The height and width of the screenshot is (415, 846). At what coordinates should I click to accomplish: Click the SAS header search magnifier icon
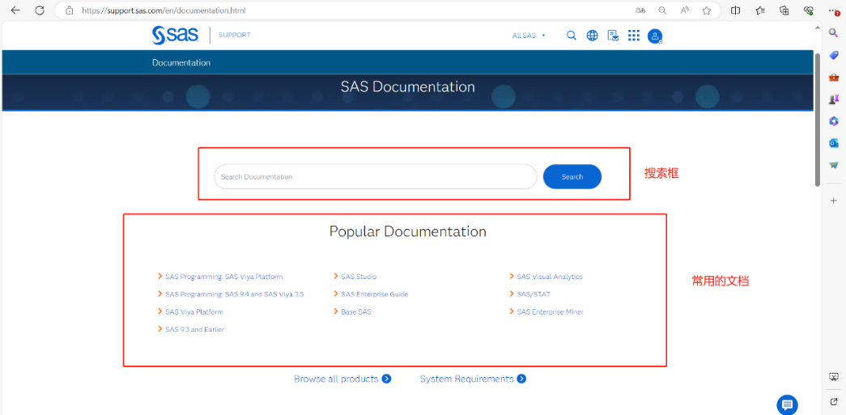click(x=572, y=36)
